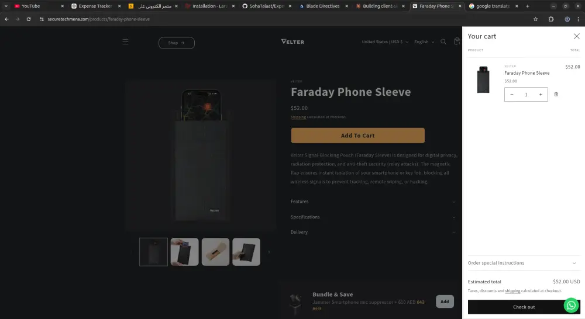585x319 pixels.
Task: Remove Faraday Phone Sleeve with trash icon
Action: tap(556, 94)
